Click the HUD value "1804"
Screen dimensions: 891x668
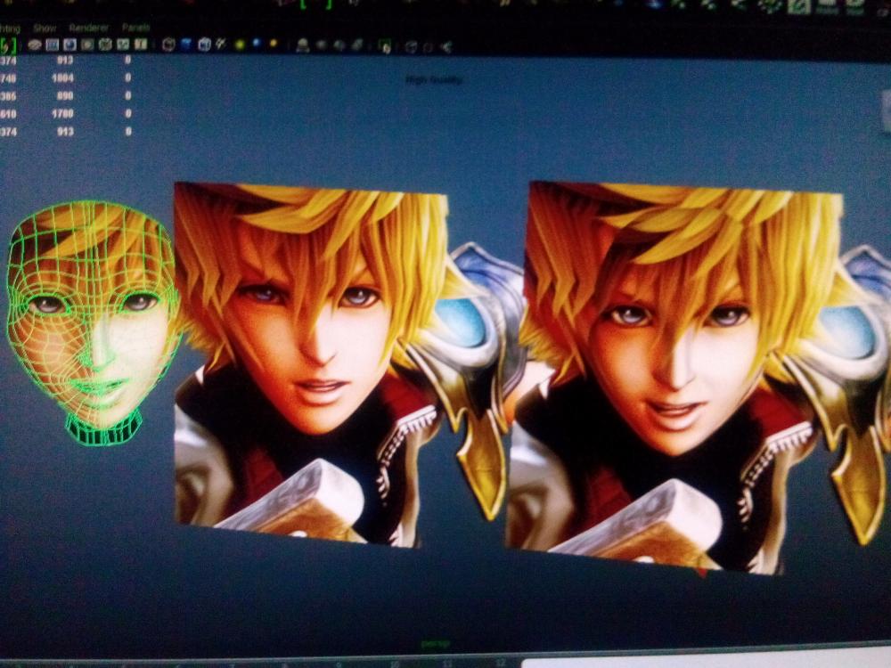pyautogui.click(x=62, y=77)
